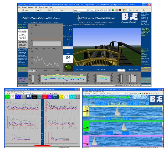Viewport: 168px width, 151px height.
Task: Click First minute label under line graph
Action: [32, 71]
